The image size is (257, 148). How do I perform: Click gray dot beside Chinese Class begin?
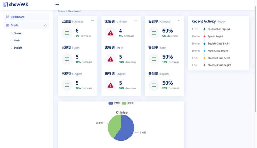pos(204,65)
